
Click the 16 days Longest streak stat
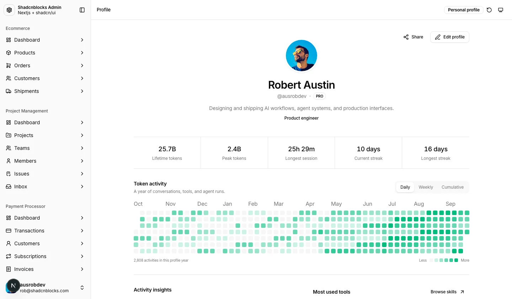coord(436,153)
